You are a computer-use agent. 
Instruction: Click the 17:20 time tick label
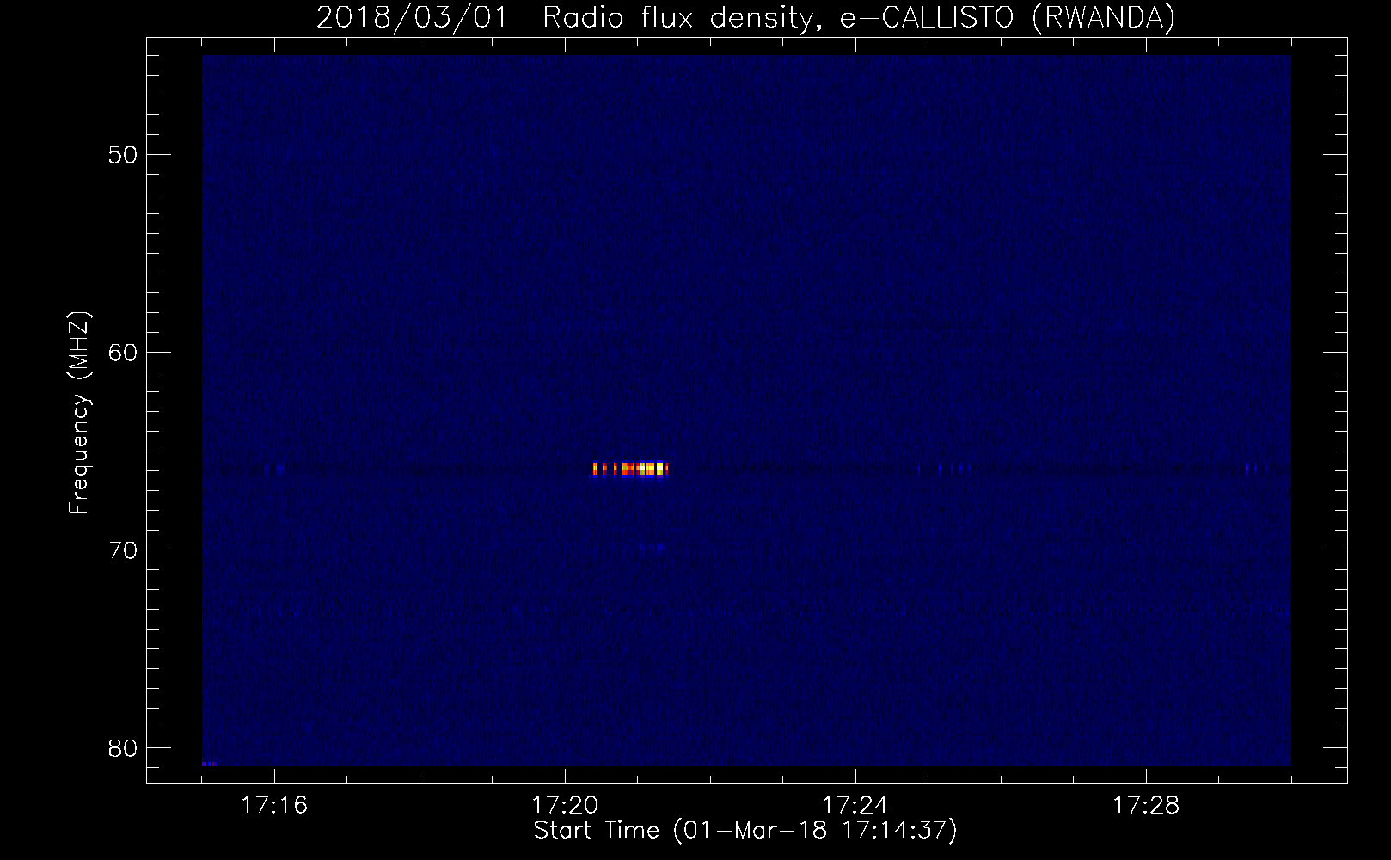click(565, 806)
